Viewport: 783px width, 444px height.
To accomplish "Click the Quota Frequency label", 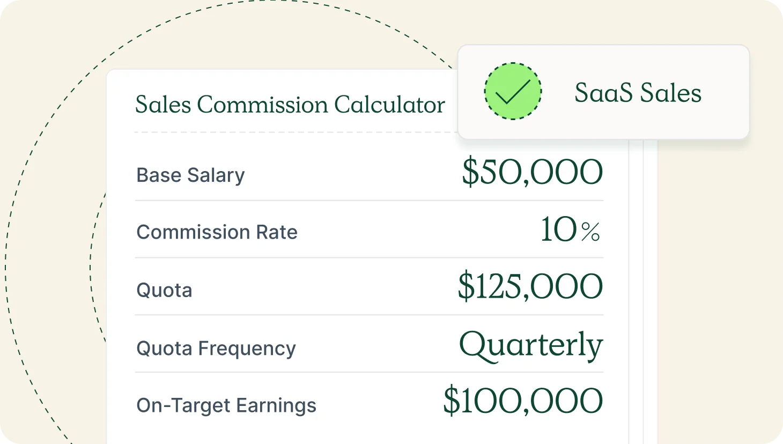I will (216, 349).
